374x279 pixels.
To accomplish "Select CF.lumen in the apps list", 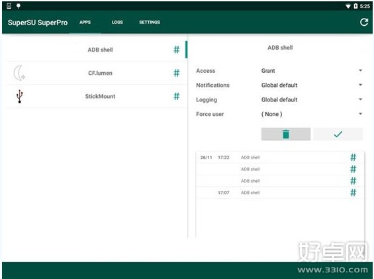I will (x=96, y=73).
